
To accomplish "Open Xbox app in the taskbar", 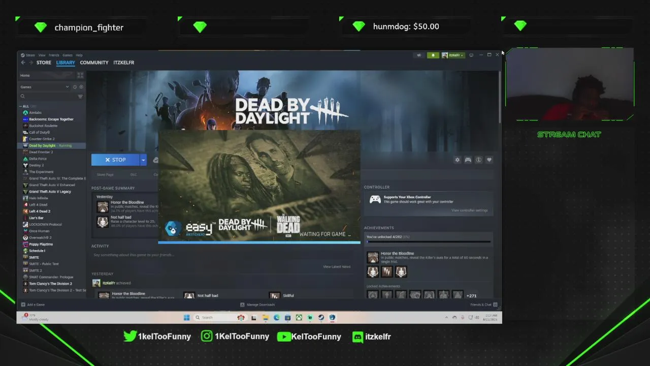I will click(x=299, y=318).
